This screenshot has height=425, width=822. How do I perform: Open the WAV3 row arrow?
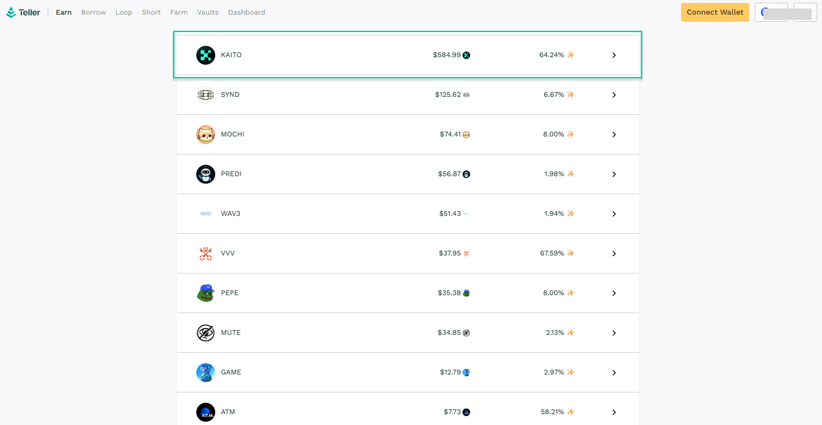pos(614,214)
